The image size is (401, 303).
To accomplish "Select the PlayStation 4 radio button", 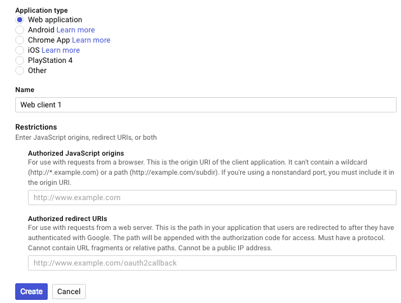I will pos(20,60).
